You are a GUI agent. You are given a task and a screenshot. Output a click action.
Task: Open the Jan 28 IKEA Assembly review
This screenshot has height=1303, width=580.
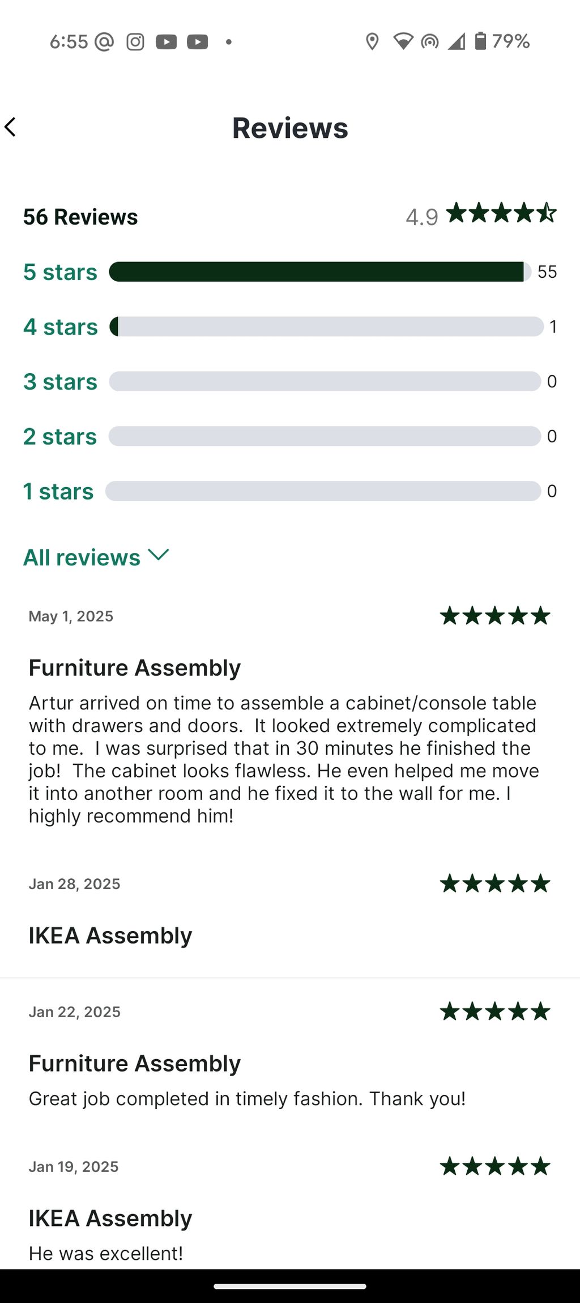coord(290,913)
